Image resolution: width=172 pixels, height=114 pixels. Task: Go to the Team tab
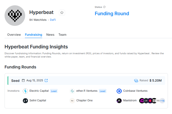[62, 35]
